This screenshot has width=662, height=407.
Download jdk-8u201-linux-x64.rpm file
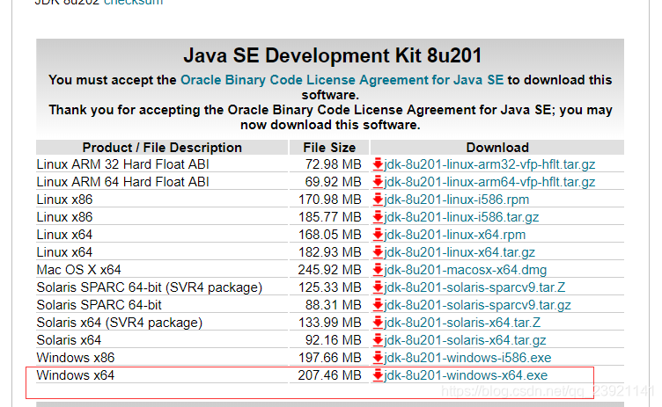pyautogui.click(x=455, y=235)
